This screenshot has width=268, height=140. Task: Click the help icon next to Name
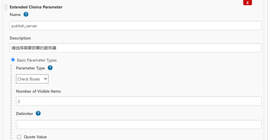click(26, 14)
